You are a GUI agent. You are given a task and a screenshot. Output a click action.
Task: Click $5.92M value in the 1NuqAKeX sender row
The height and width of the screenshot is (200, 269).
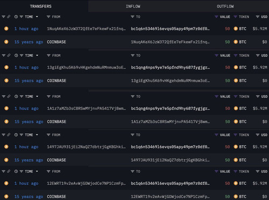coord(260,28)
